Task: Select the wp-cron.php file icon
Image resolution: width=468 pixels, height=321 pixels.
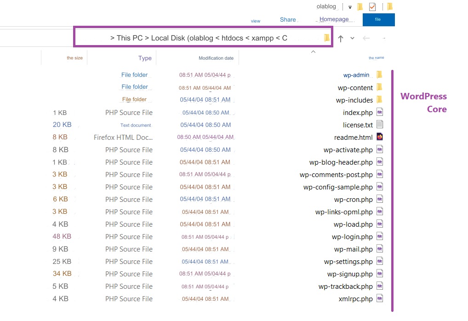Action: pyautogui.click(x=380, y=199)
